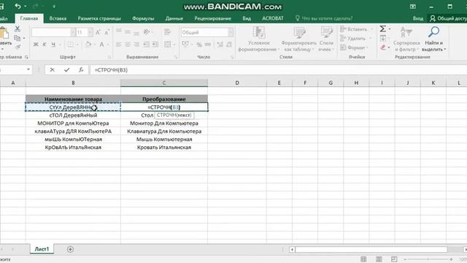Click Align Right in alignment group
This screenshot has width=467, height=263.
(x=136, y=45)
